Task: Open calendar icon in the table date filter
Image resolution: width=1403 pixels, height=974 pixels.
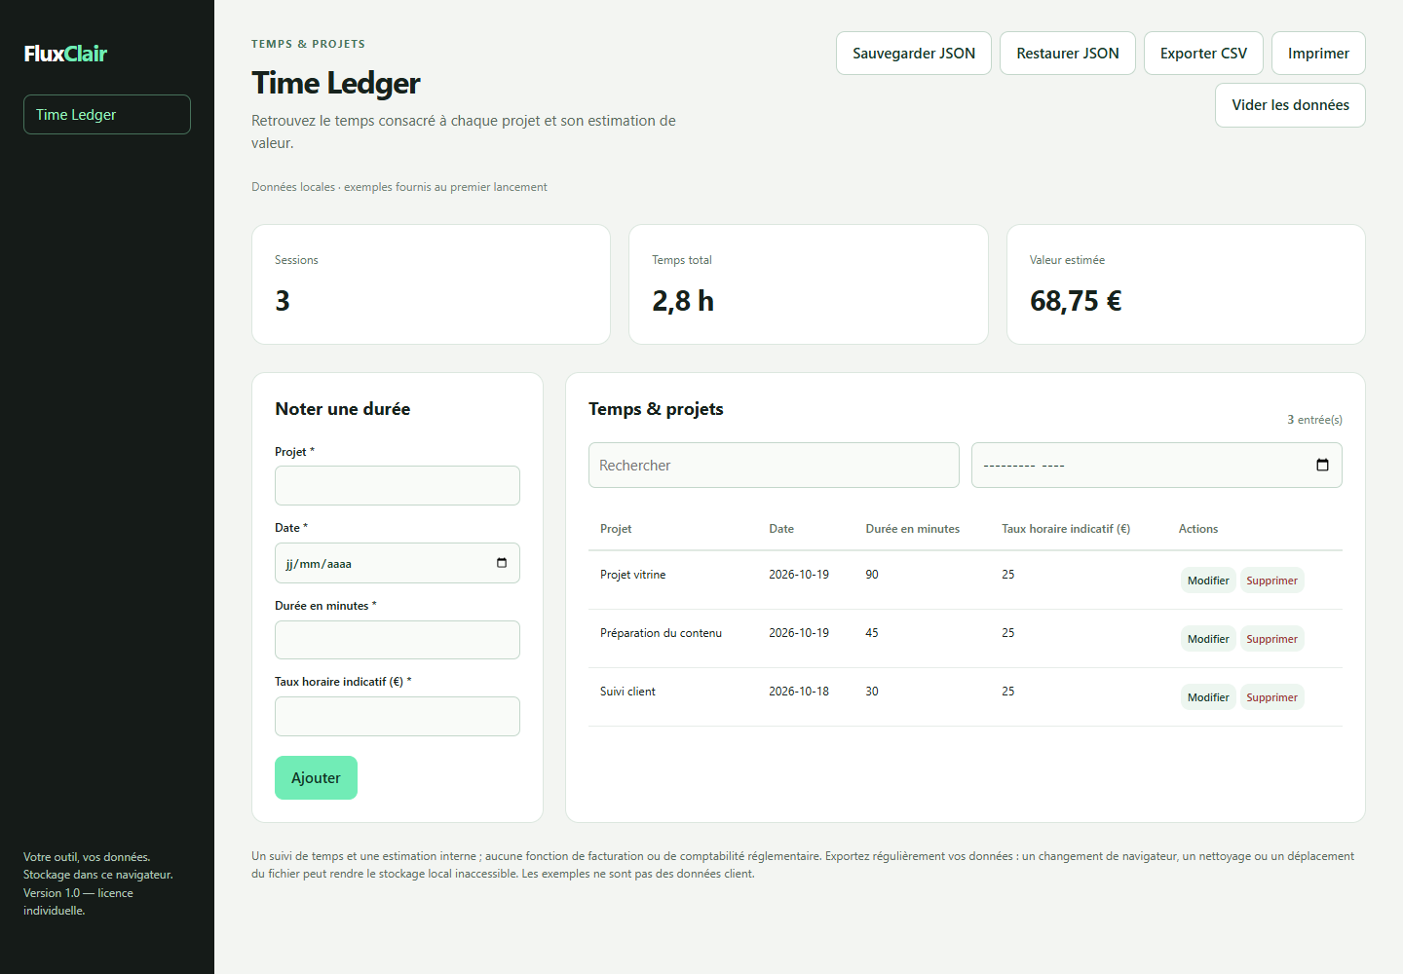Action: tap(1322, 465)
